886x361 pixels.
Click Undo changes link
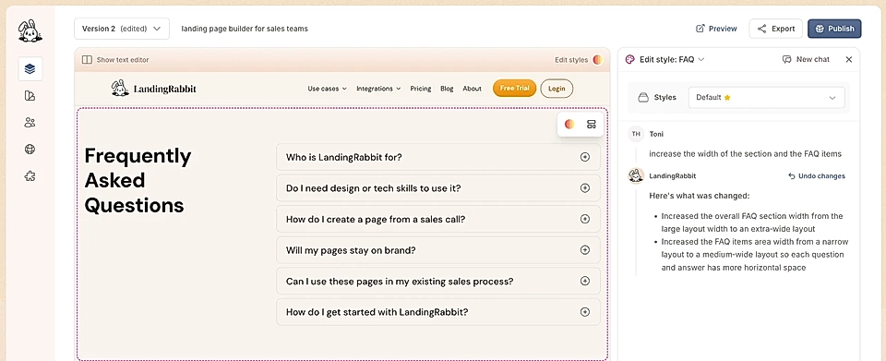[817, 176]
